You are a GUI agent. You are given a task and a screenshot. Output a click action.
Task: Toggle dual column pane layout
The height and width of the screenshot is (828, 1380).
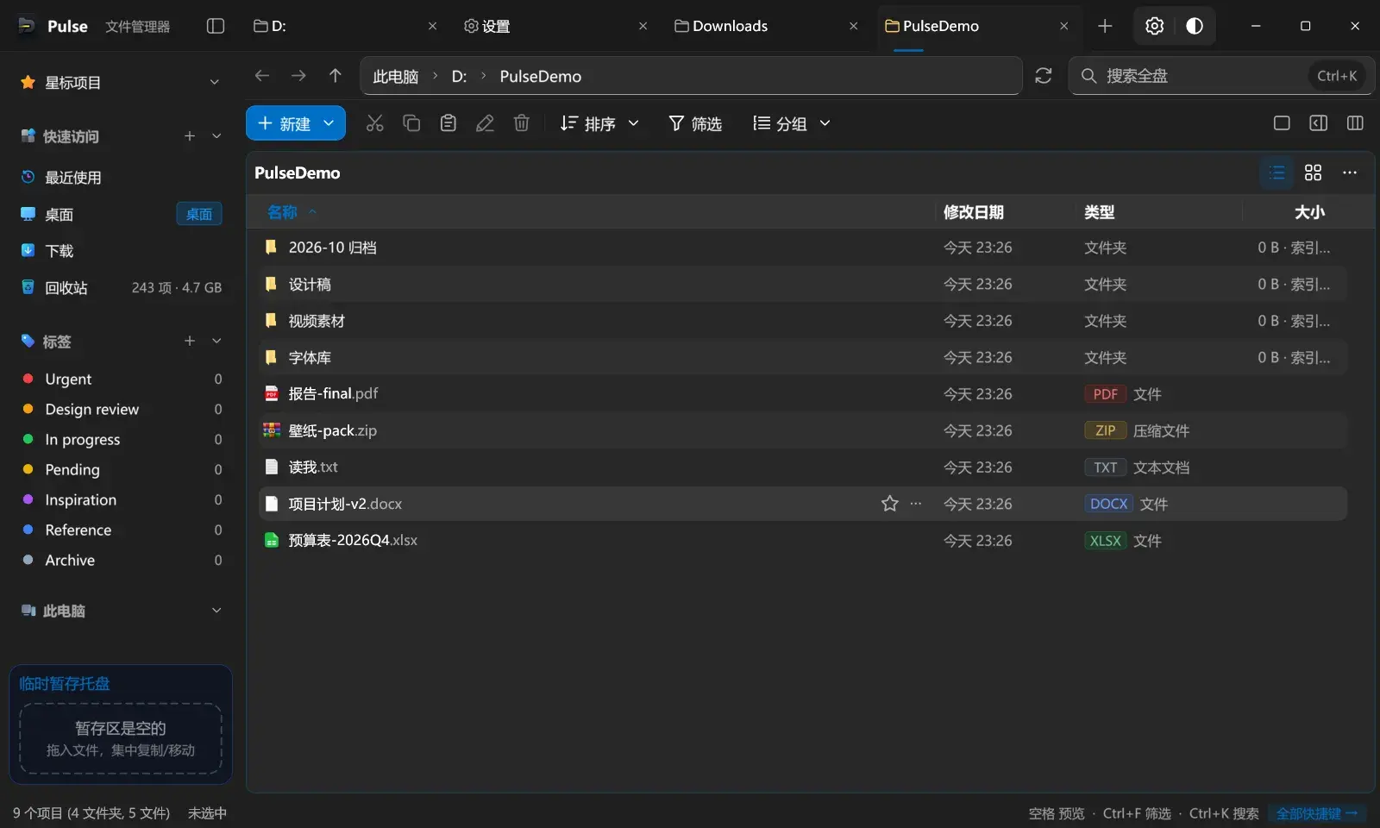click(x=1355, y=123)
